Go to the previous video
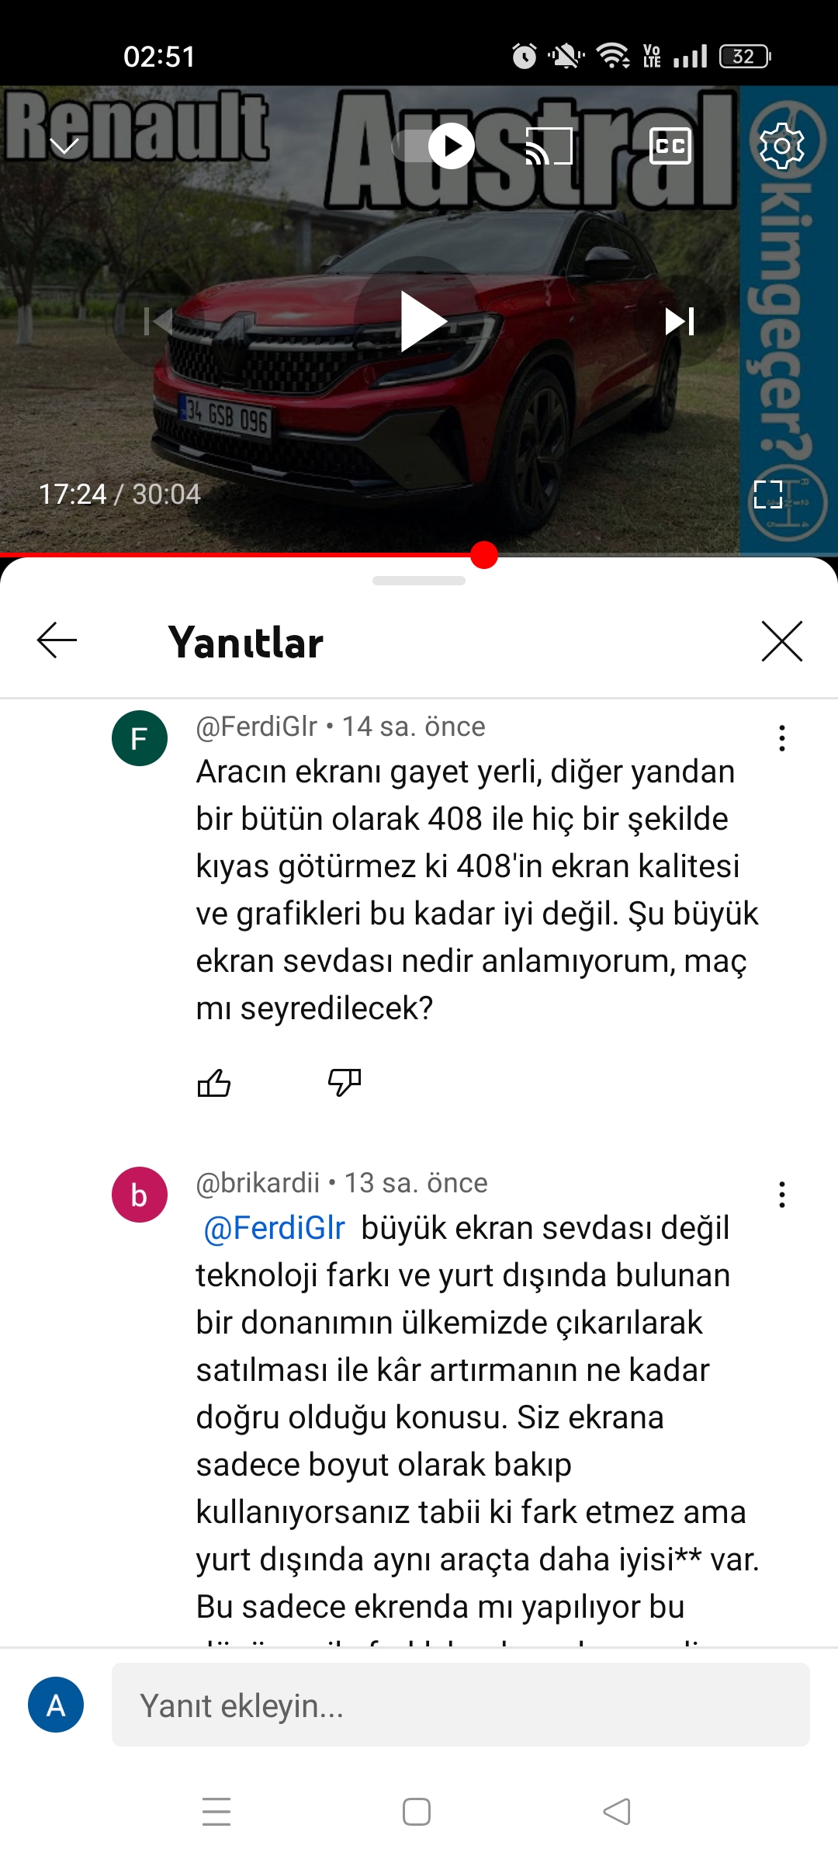Viewport: 838px width, 1863px height. point(158,321)
